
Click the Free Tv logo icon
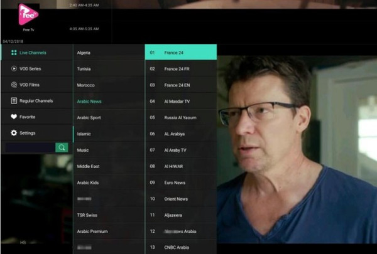point(28,14)
